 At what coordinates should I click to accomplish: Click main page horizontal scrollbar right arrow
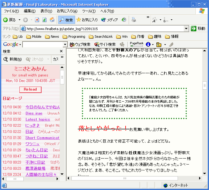(x=200, y=178)
